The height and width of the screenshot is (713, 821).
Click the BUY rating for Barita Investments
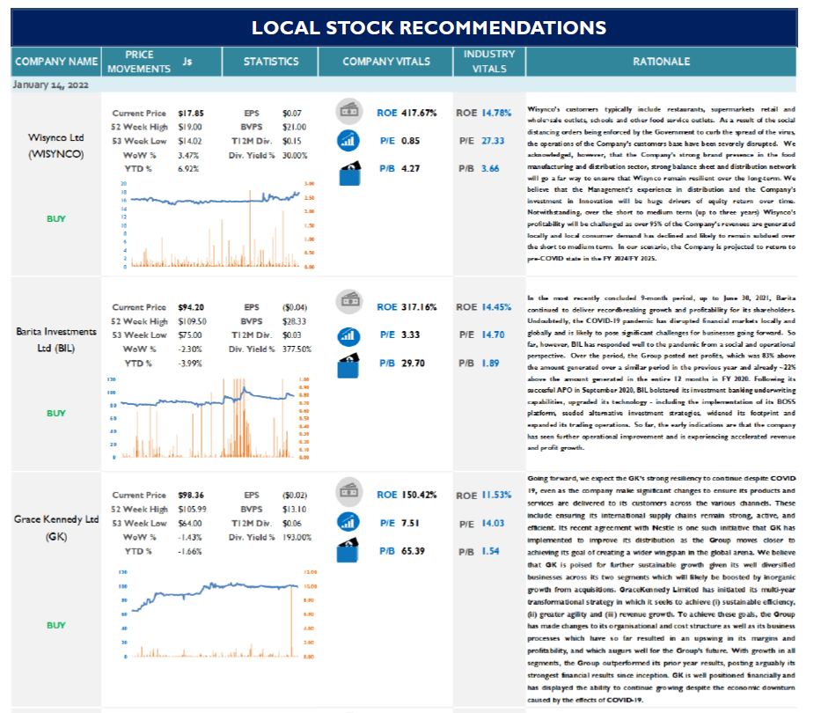tap(56, 414)
